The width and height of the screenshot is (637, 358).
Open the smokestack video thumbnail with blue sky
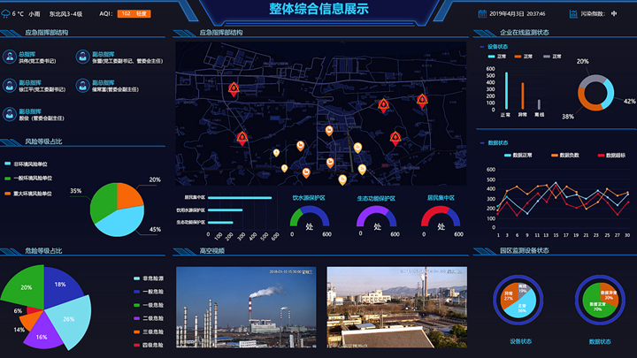246,308
